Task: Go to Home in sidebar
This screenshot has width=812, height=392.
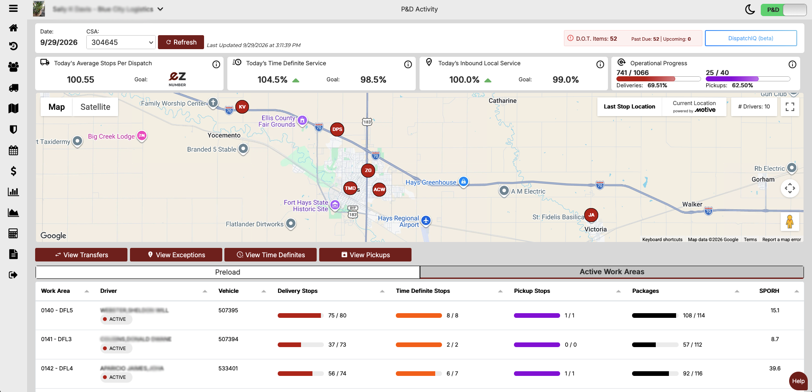Action: (14, 28)
